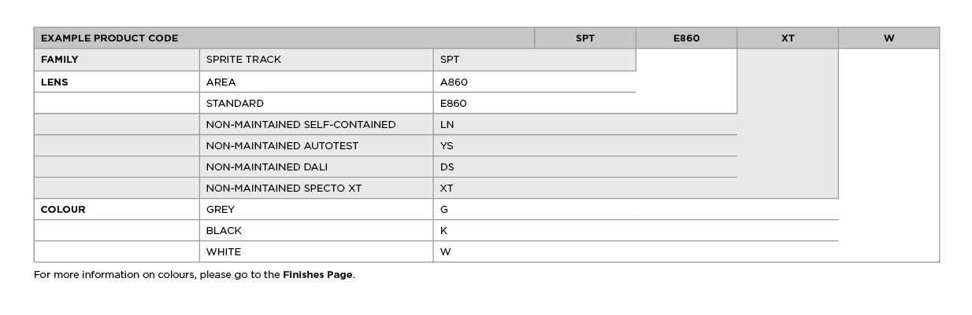Image resolution: width=972 pixels, height=315 pixels.
Task: Click the A860 code value
Action: [x=454, y=82]
